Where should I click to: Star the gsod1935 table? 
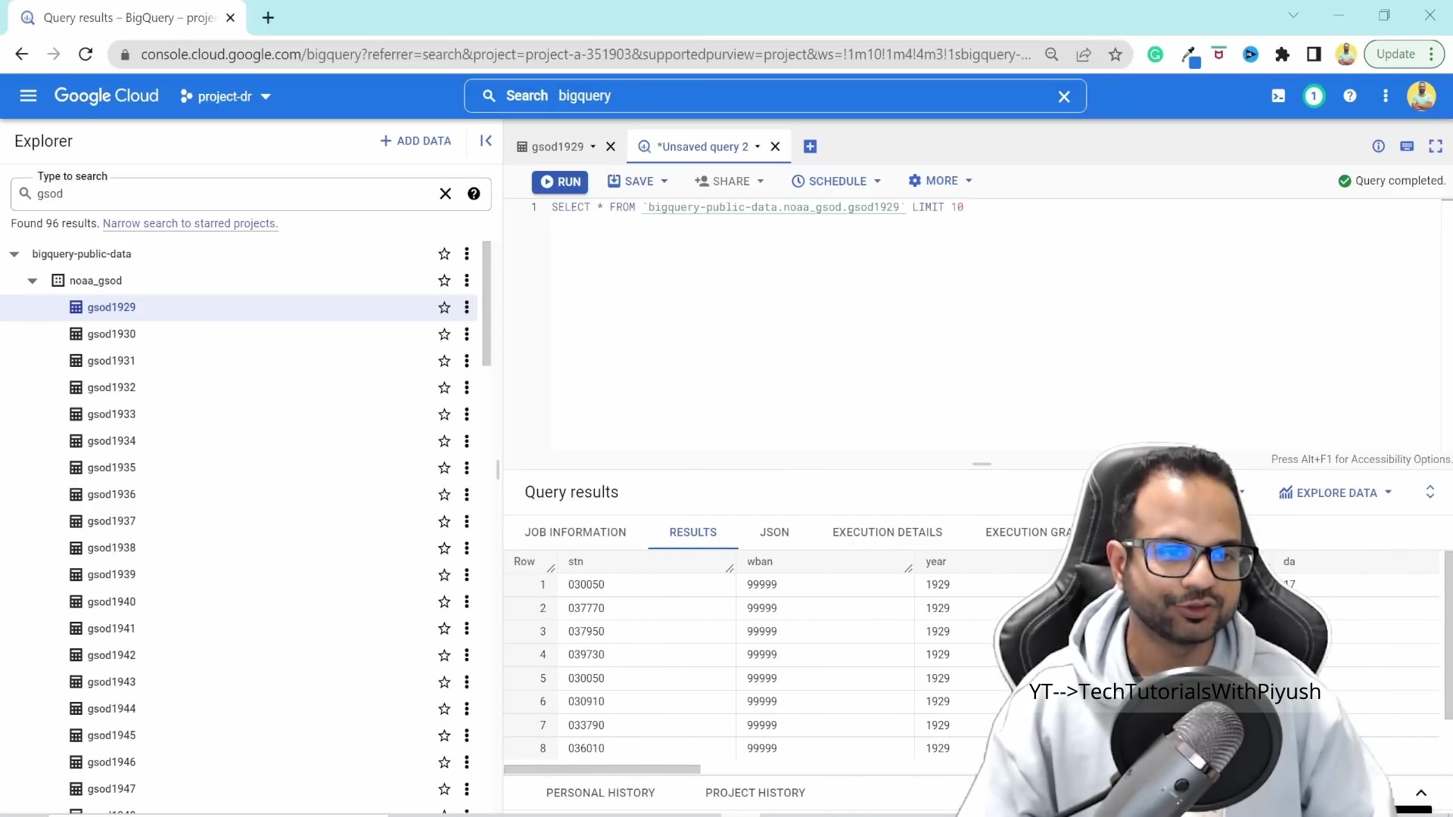click(444, 468)
